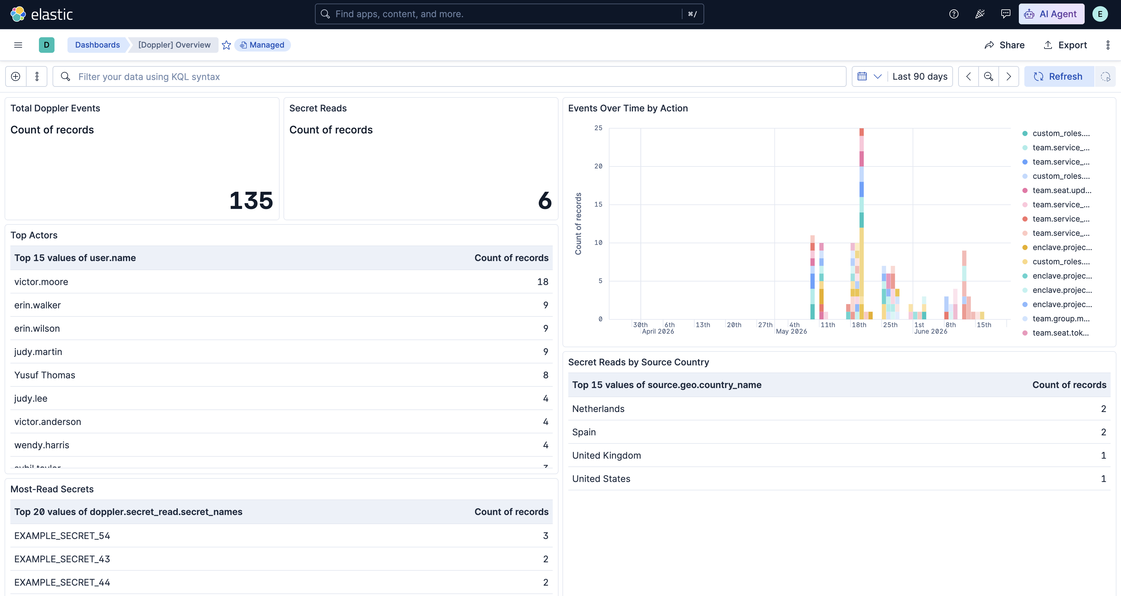
Task: Select the victor.moore row
Action: [281, 282]
